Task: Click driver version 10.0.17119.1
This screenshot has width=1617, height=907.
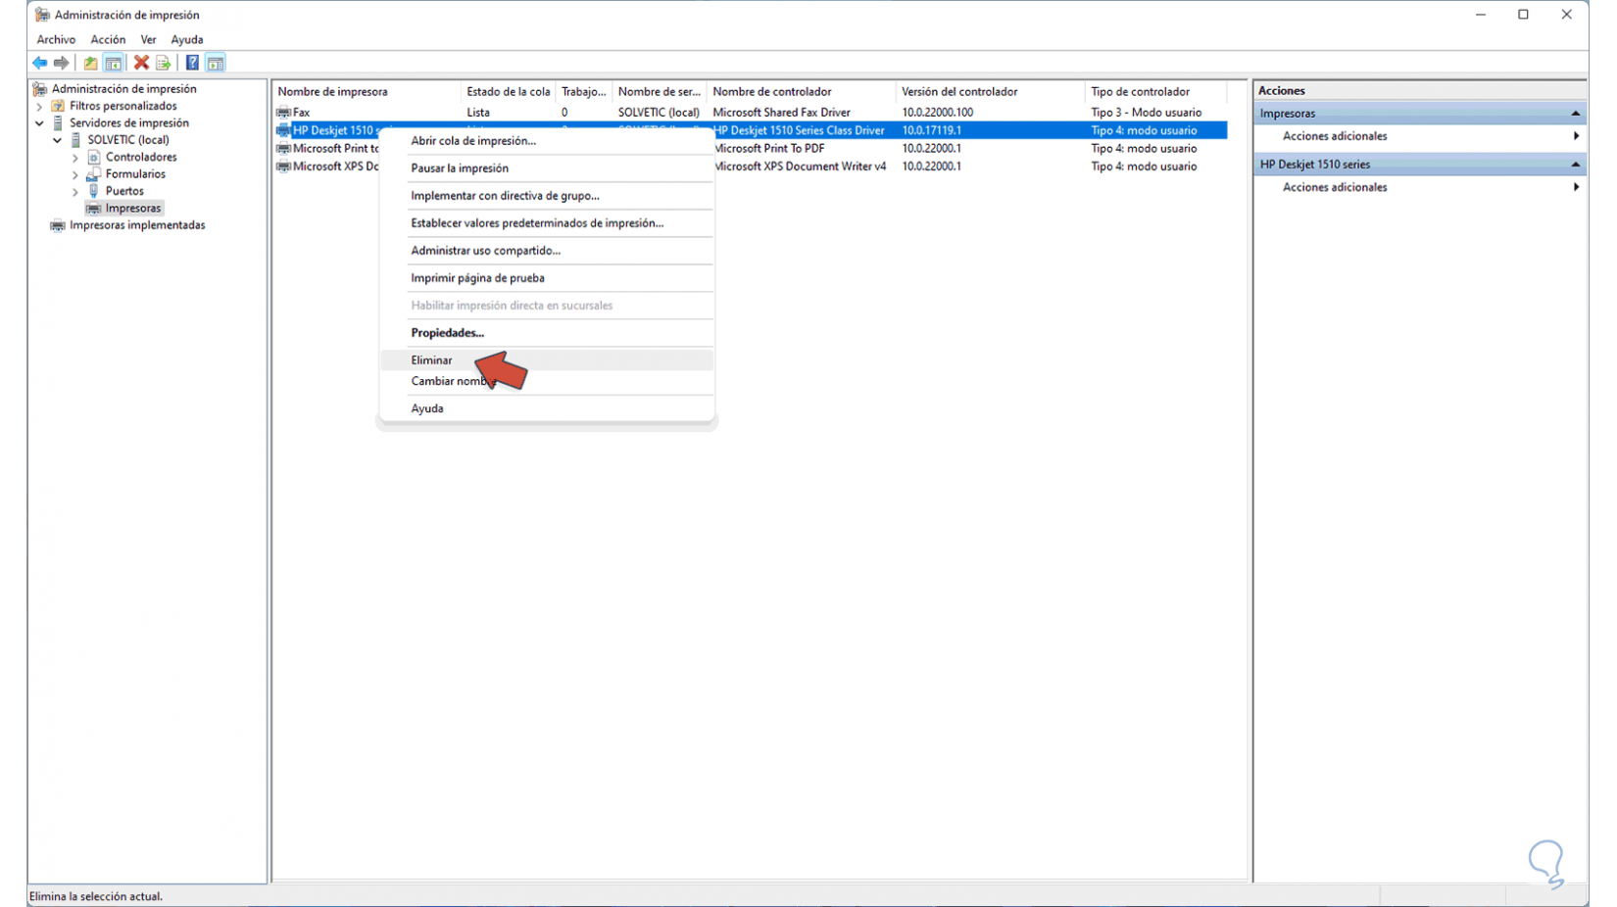Action: 931,130
